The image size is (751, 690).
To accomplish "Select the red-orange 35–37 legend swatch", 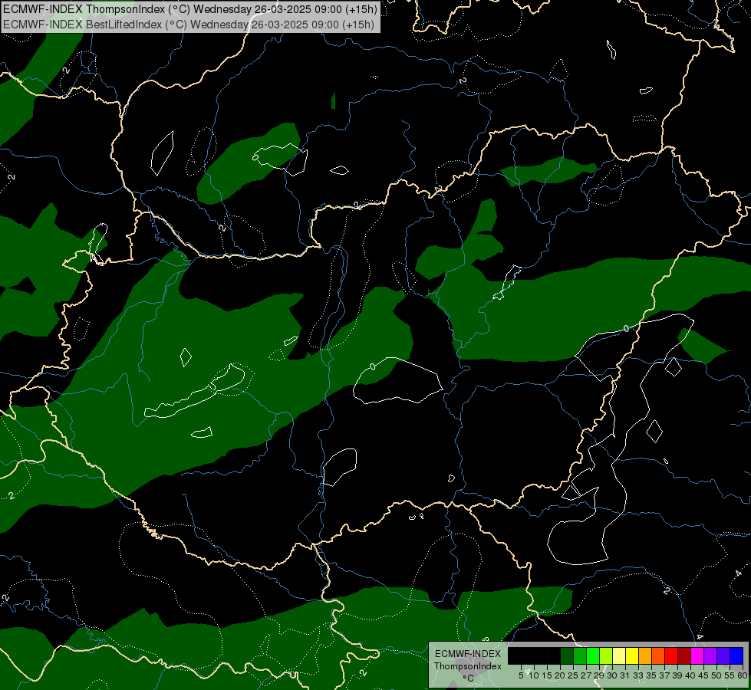I will (658, 655).
